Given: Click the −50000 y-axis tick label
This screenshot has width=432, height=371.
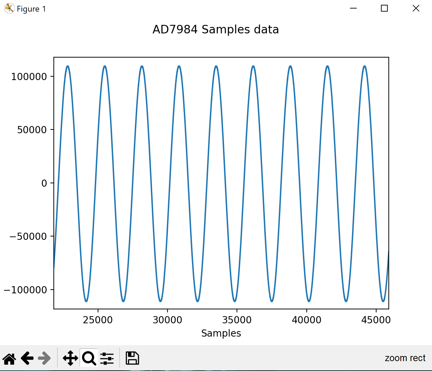Looking at the screenshot, I should (x=28, y=236).
